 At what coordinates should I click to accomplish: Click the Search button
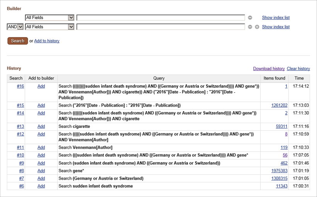[17, 41]
